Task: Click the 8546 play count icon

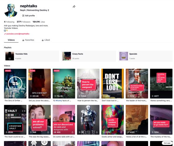Action: [x=7, y=132]
